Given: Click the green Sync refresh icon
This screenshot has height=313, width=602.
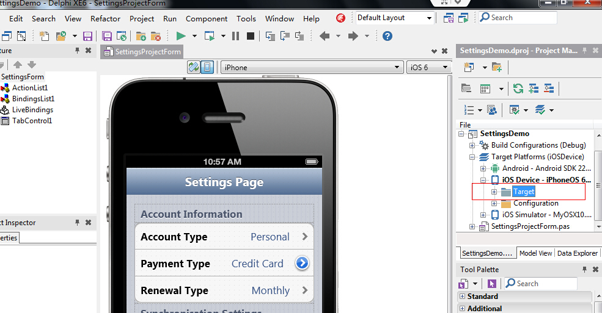Looking at the screenshot, I should coord(518,89).
